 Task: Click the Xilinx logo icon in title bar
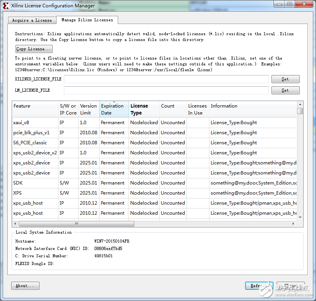coord(6,6)
